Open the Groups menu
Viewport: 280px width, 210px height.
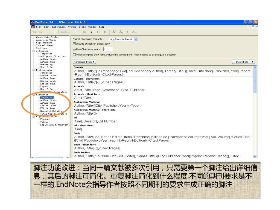[x=72, y=27]
